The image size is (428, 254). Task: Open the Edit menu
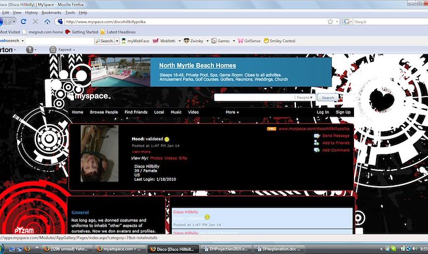click(x=6, y=13)
